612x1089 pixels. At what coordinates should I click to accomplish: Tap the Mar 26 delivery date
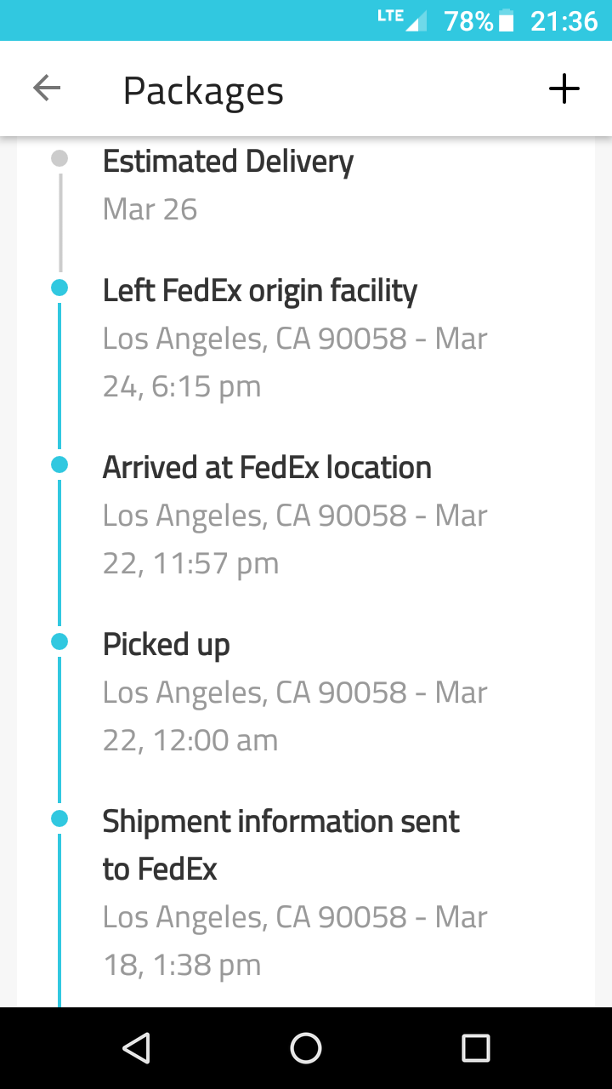(x=150, y=209)
